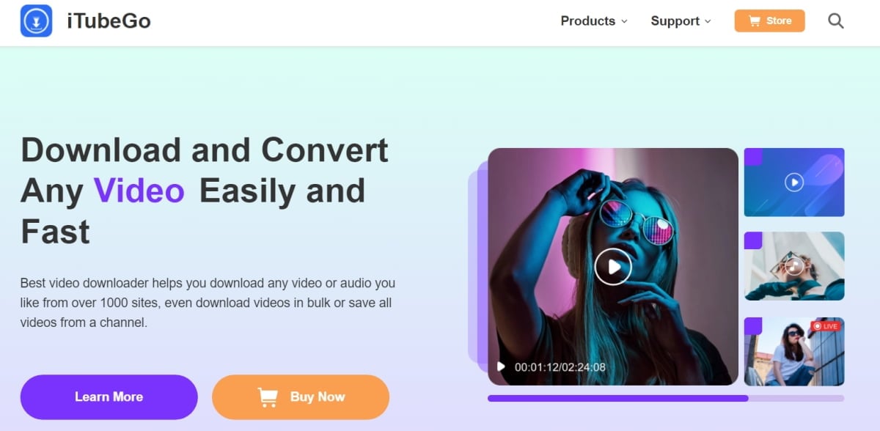Click the iTubeGo blue logo icon

point(36,21)
